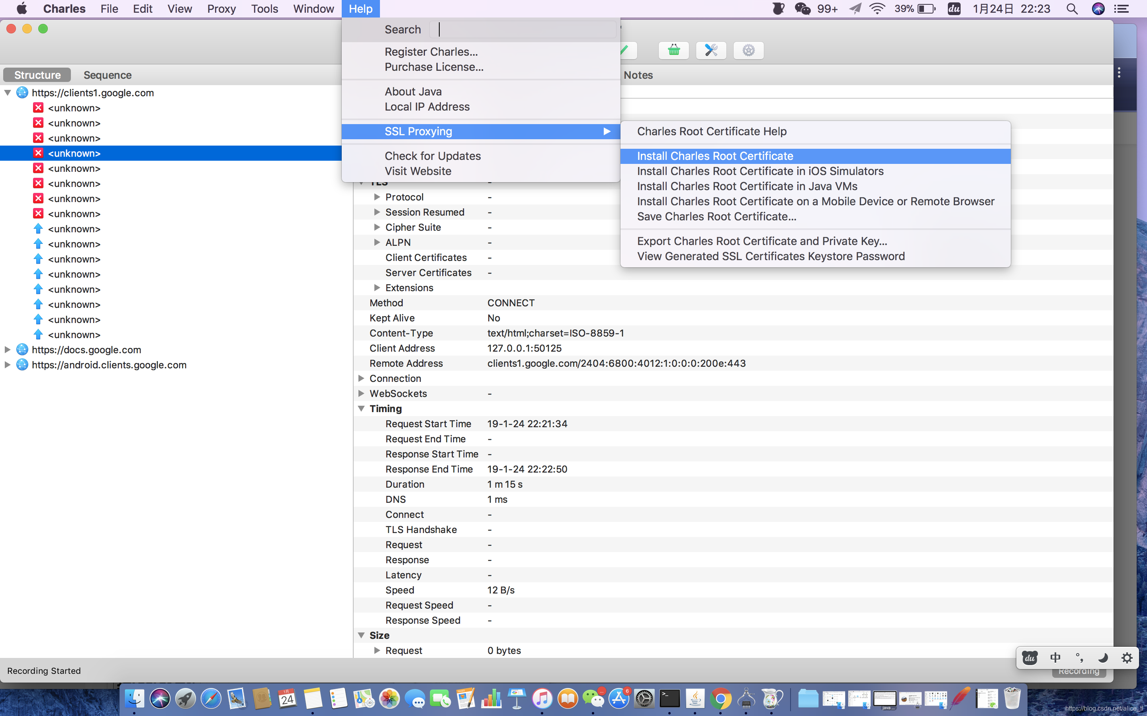Open the Tools menu in the menu bar
Screen dimensions: 1147x716
click(264, 8)
